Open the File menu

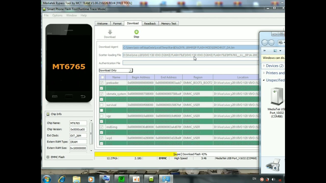46,16
